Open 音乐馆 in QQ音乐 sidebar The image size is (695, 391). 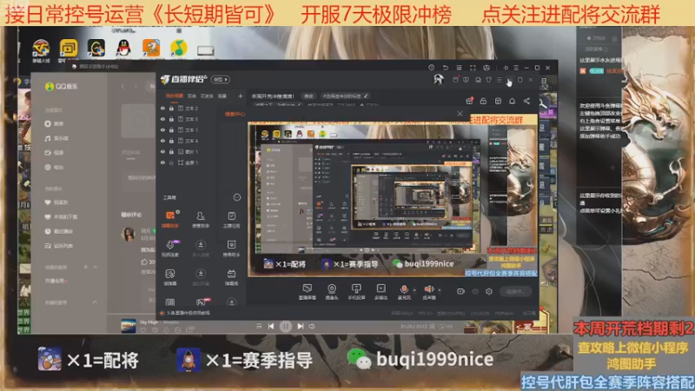pos(56,138)
